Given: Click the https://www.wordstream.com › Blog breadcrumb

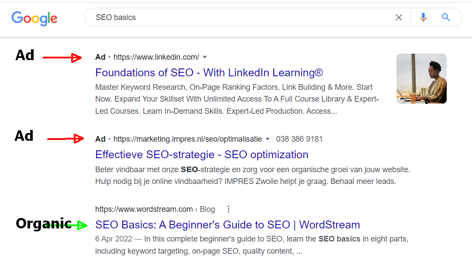Looking at the screenshot, I should [155, 209].
